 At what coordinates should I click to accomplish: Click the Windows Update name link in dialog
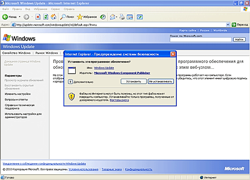[x=104, y=68]
